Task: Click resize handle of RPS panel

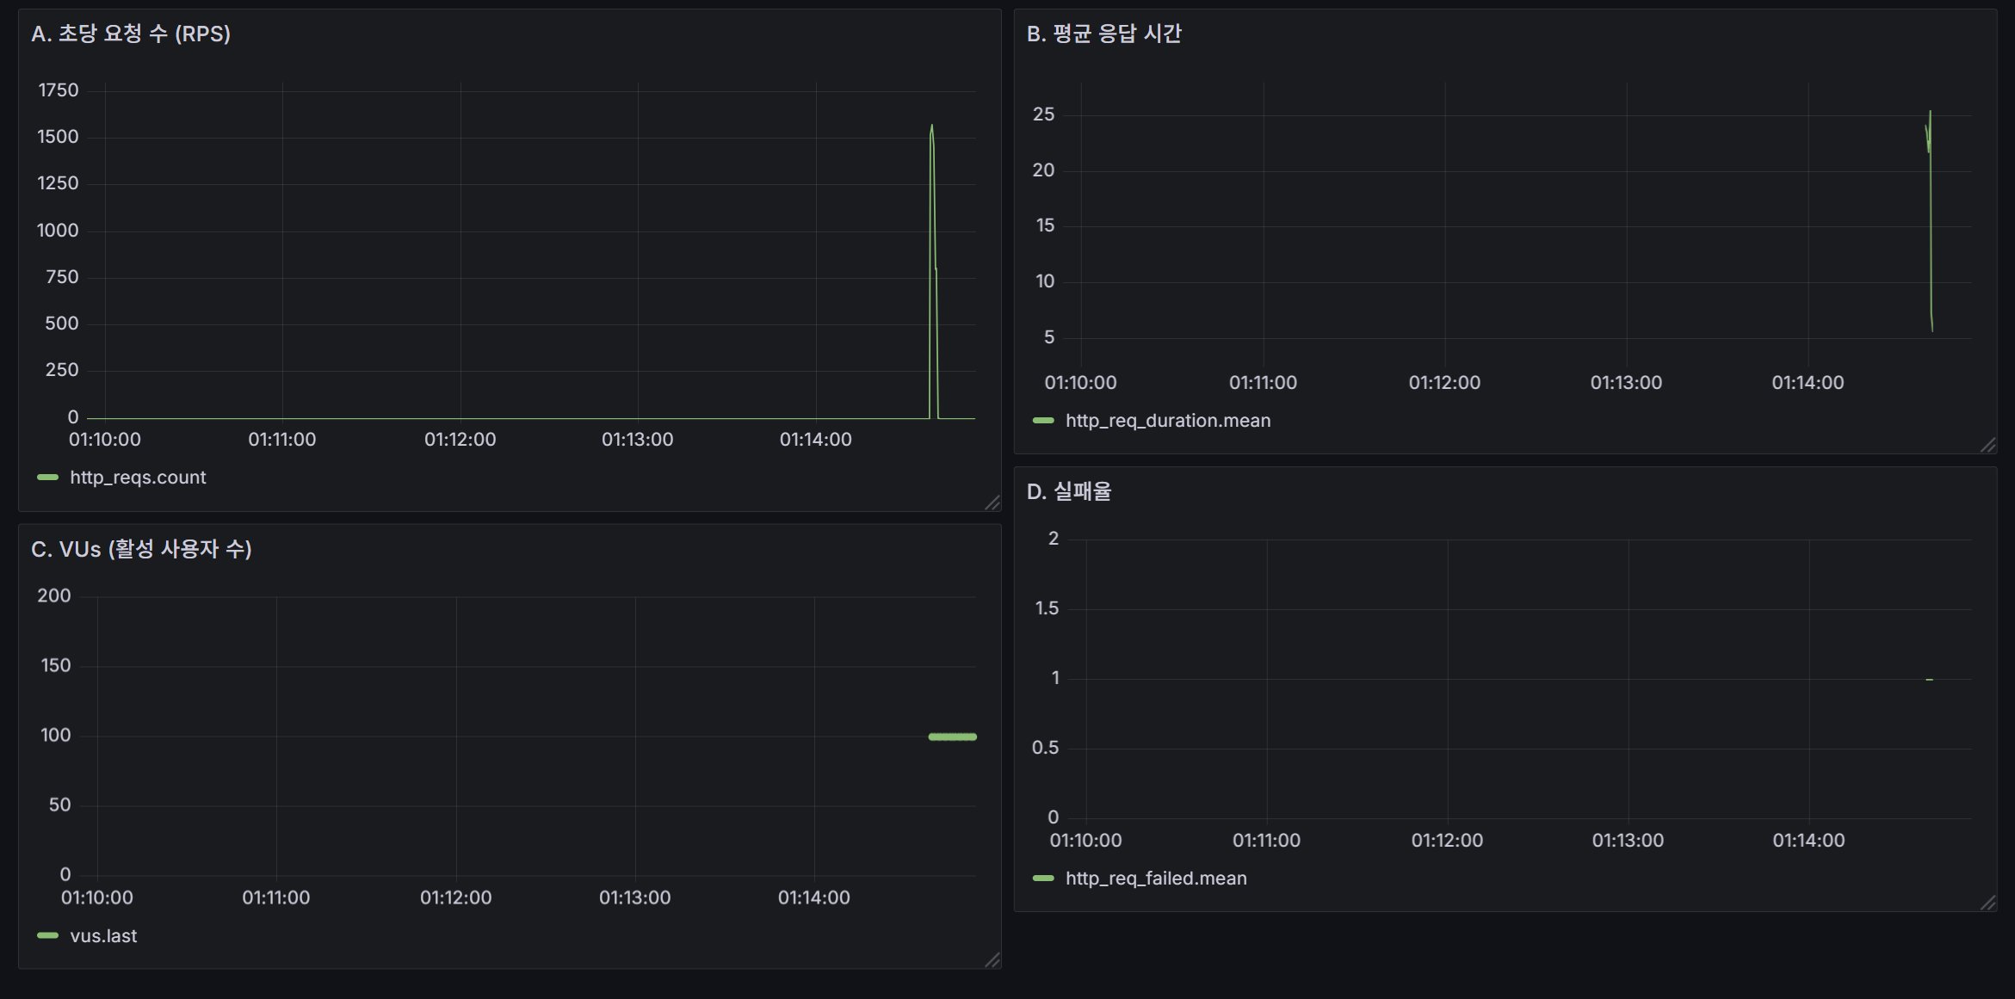Action: 992,503
